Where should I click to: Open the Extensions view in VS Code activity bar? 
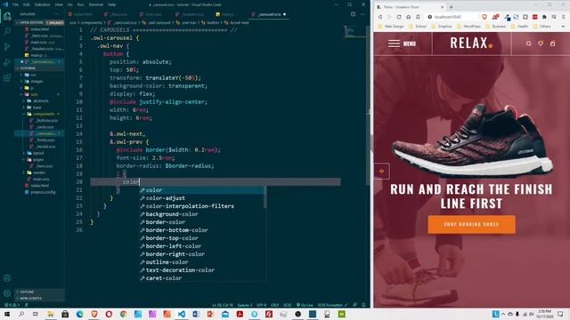pos(7,77)
